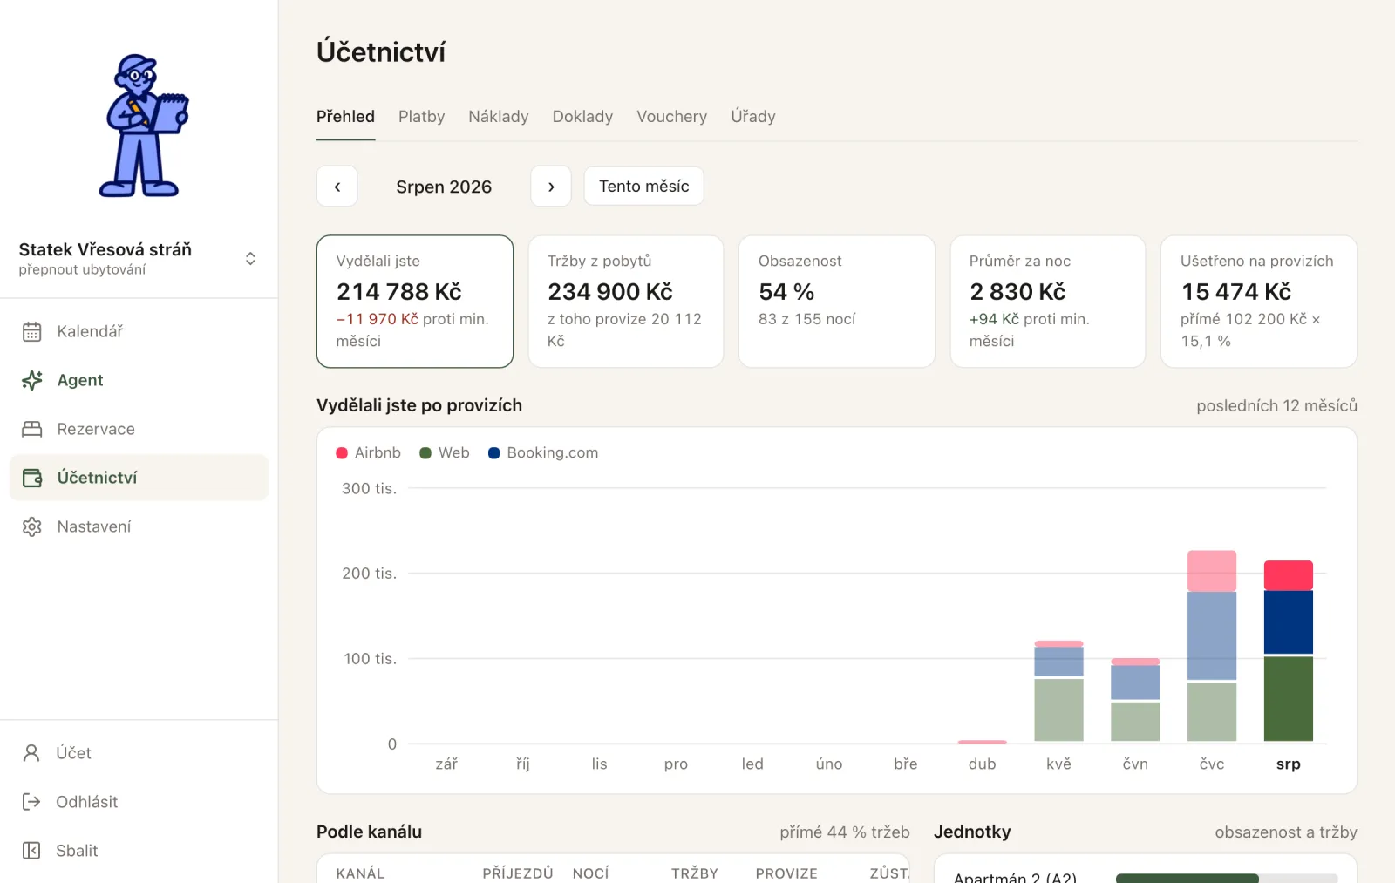Click the accountant mascot logo
1395x883 pixels.
pos(144,125)
